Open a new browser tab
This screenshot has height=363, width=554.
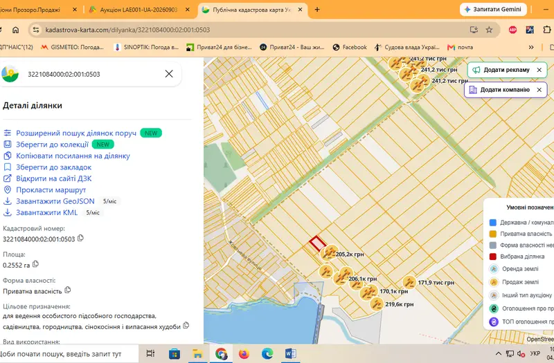317,10
